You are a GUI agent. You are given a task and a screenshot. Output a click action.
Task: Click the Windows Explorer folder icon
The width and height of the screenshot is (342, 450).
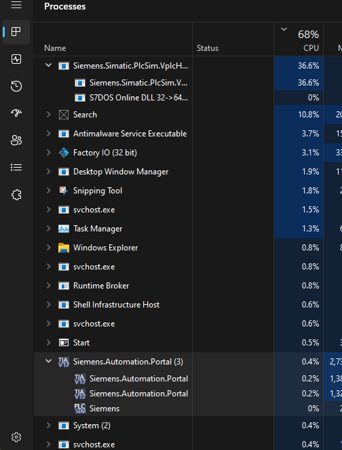pyautogui.click(x=64, y=248)
